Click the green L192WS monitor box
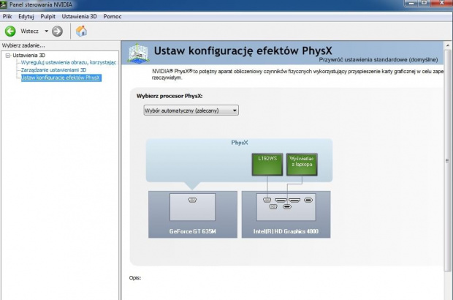 pyautogui.click(x=267, y=165)
